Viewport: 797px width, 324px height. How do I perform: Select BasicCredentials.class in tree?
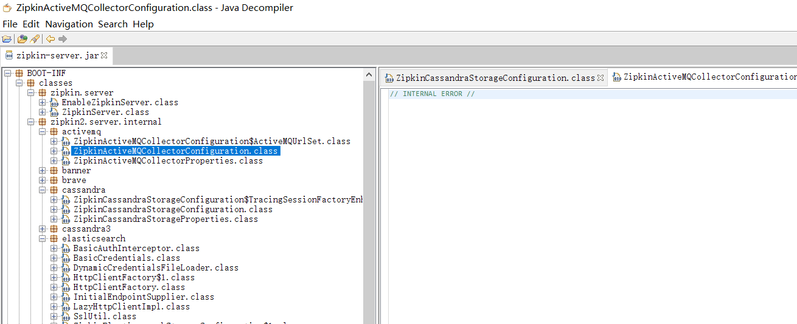(x=127, y=258)
